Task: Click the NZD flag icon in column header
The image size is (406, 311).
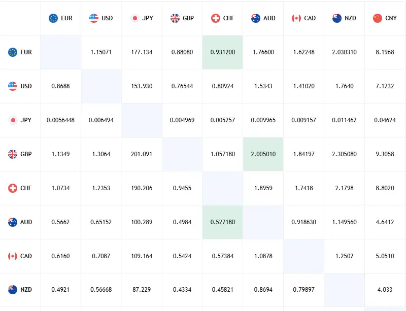Action: click(337, 18)
